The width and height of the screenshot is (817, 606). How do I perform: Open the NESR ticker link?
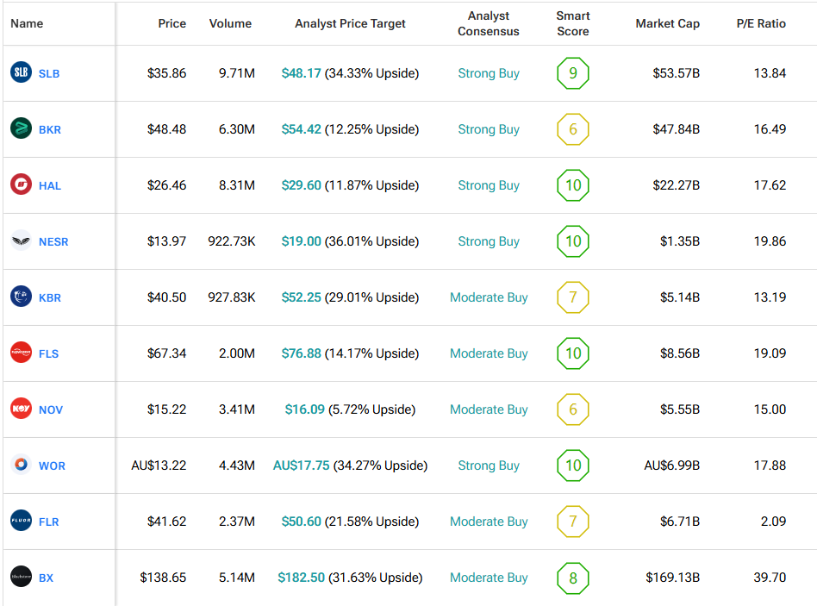tap(53, 242)
